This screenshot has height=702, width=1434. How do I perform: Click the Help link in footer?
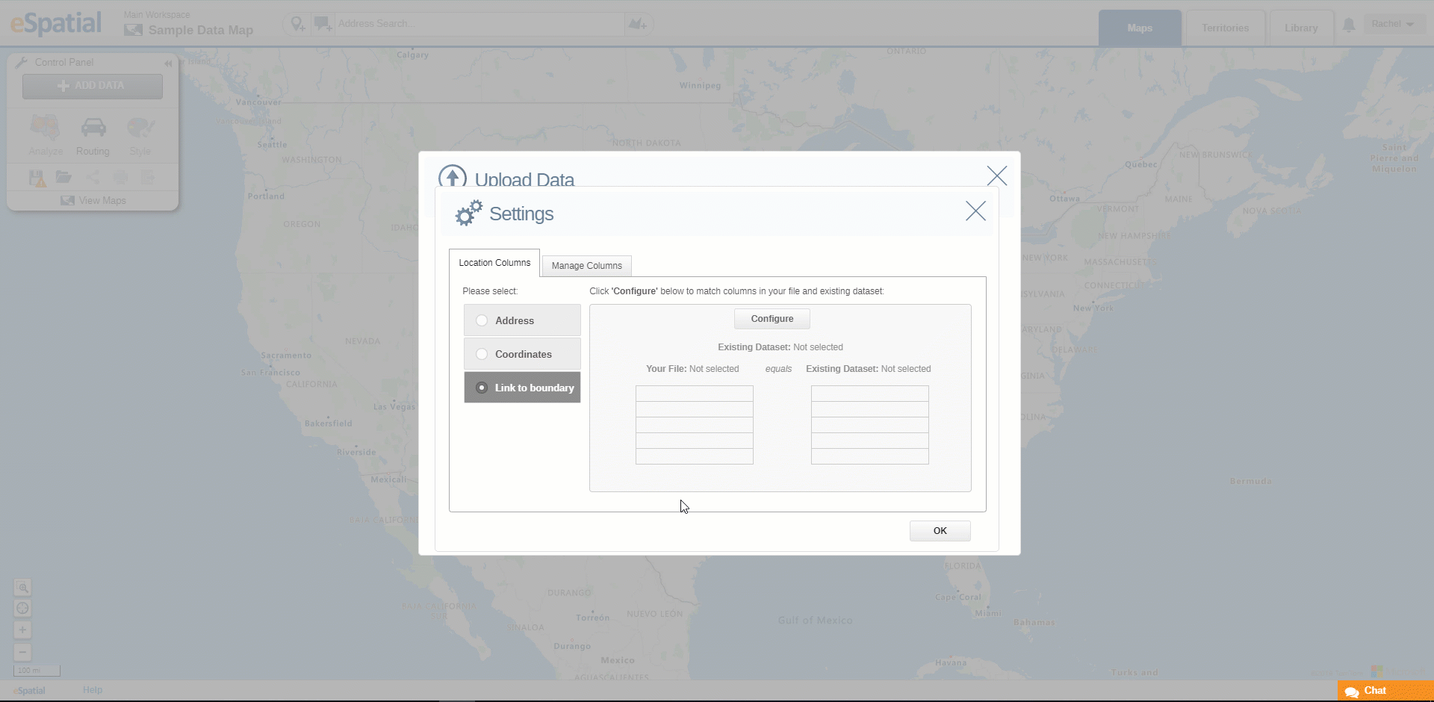click(x=93, y=690)
